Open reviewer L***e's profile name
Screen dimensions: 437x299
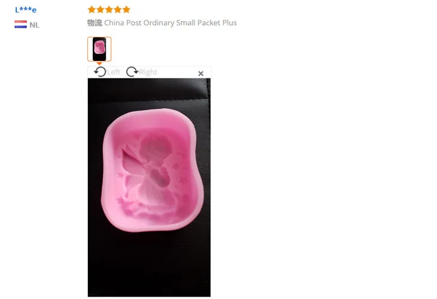tap(26, 10)
